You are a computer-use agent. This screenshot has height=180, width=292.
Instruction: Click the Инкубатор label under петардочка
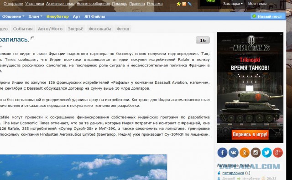[250, 179]
